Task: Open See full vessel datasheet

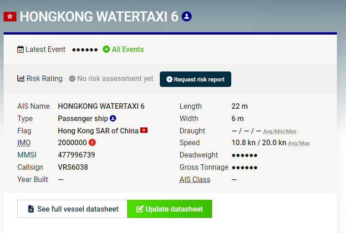Action: click(x=72, y=209)
